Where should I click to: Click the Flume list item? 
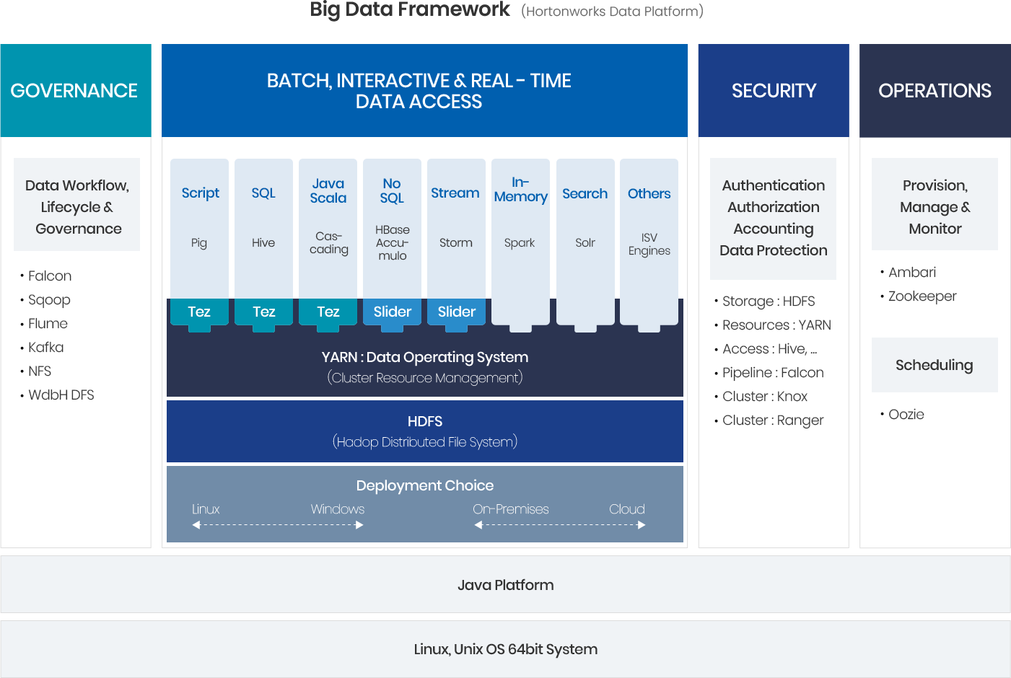[47, 323]
